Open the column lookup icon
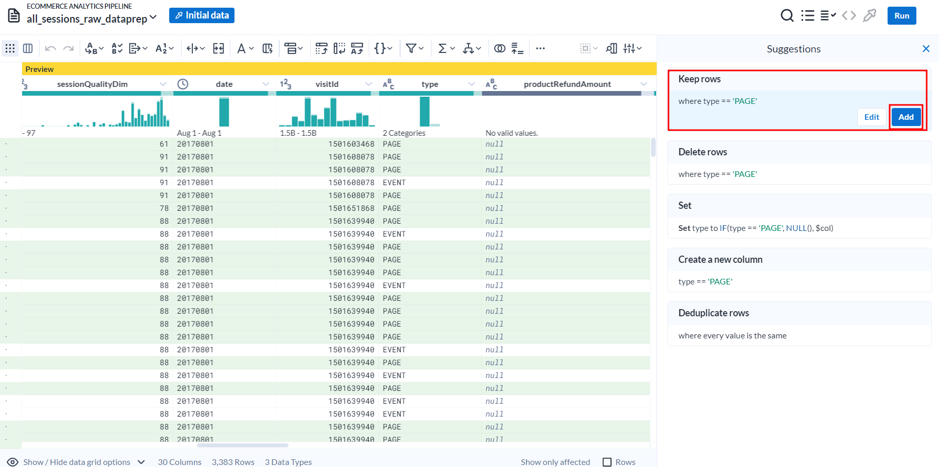This screenshot has height=467, width=939. 611,48
